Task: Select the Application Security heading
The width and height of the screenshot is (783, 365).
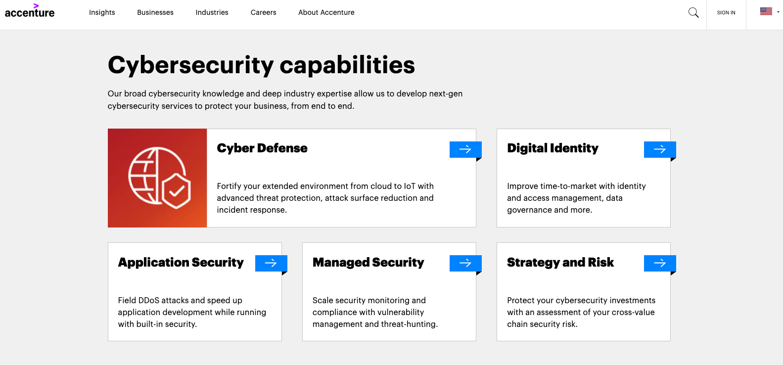Action: pos(181,263)
